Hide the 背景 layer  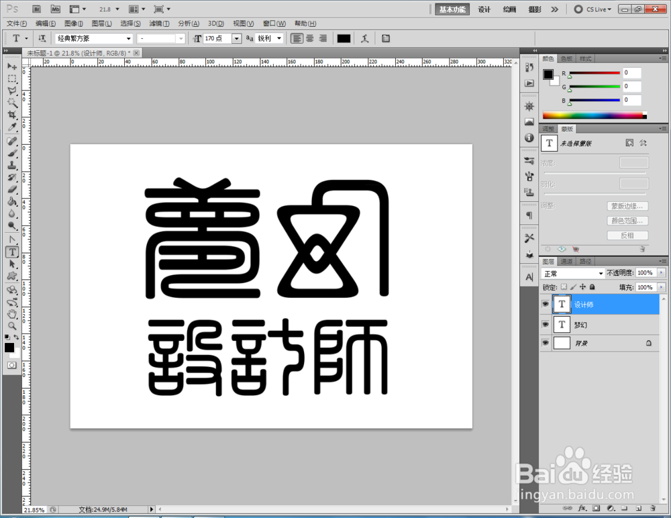(545, 343)
